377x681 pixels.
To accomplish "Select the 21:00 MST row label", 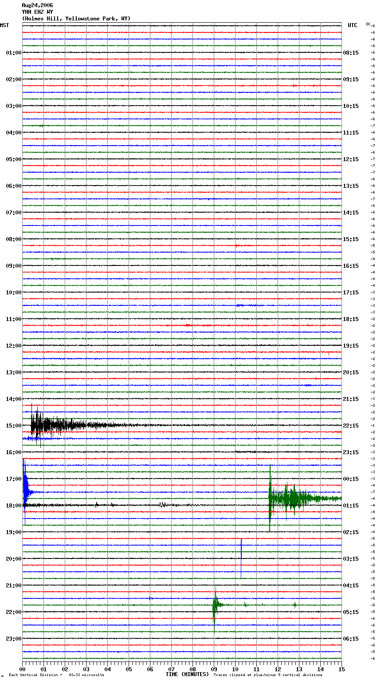I will pos(14,586).
